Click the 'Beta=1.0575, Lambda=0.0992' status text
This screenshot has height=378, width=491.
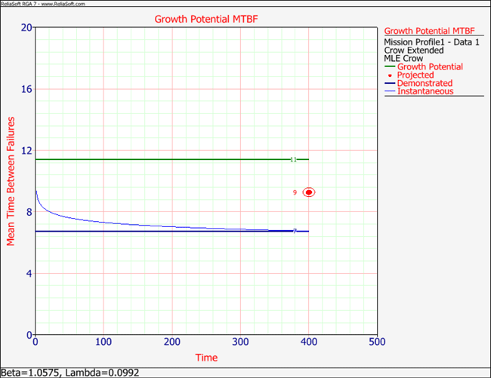(x=70, y=373)
